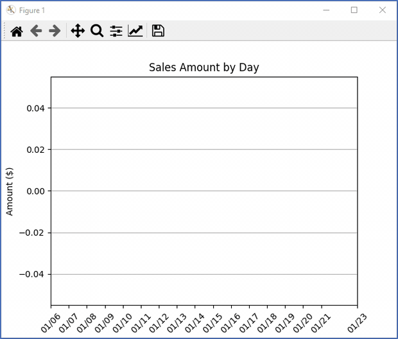Screen dimensions: 398x339
Task: Maximize the Figure 1 window
Action: click(354, 10)
